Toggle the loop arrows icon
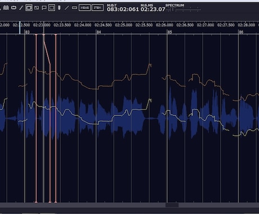This screenshot has height=214, width=259. click(14, 8)
